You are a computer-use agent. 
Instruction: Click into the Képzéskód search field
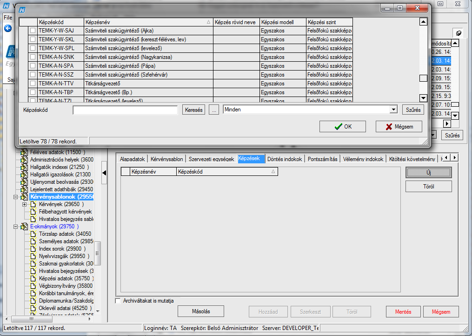coord(125,110)
